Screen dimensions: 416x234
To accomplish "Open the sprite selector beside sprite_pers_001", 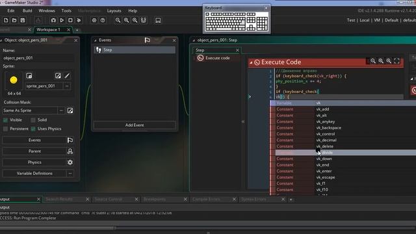I will click(67, 86).
